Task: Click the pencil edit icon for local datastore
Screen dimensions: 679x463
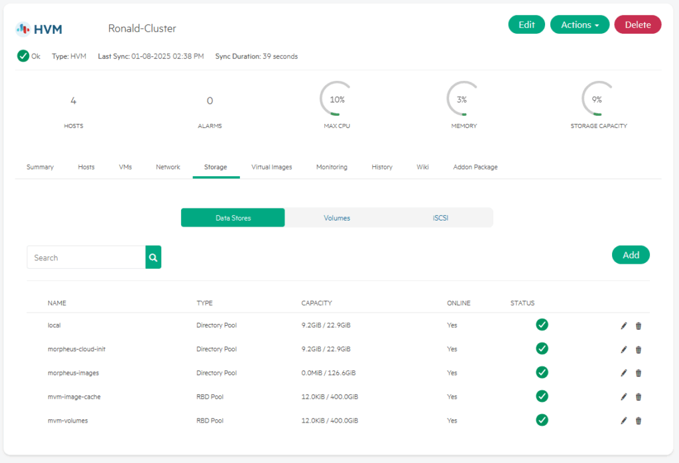Action: point(623,325)
